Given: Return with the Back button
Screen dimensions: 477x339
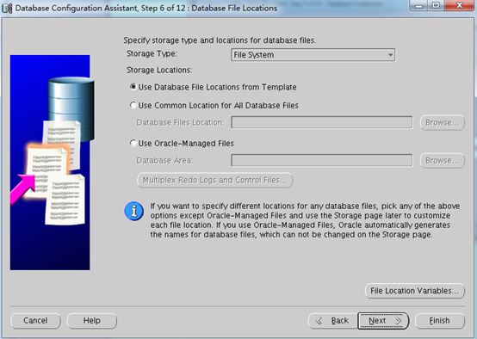Looking at the screenshot, I should 333,321.
